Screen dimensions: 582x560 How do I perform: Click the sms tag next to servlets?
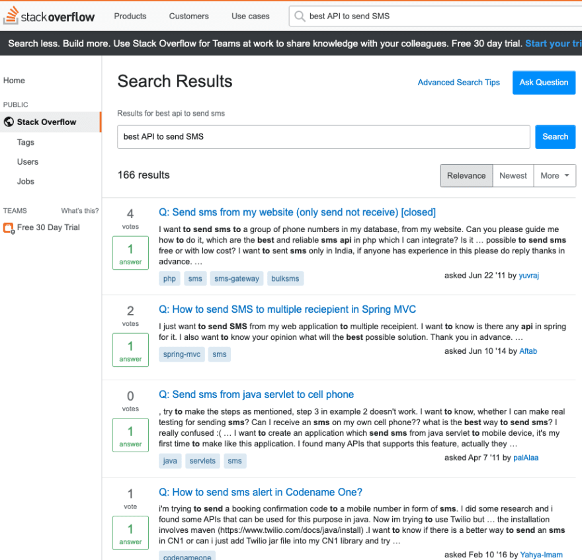click(235, 461)
